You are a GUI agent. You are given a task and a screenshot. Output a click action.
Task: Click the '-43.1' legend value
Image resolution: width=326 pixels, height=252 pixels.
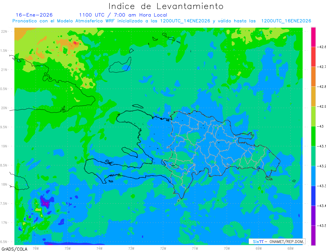pos(322,146)
